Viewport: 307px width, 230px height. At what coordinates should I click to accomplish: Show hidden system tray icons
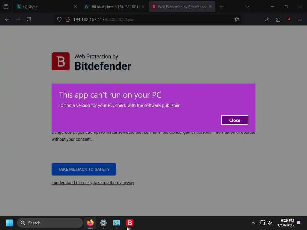point(253,223)
